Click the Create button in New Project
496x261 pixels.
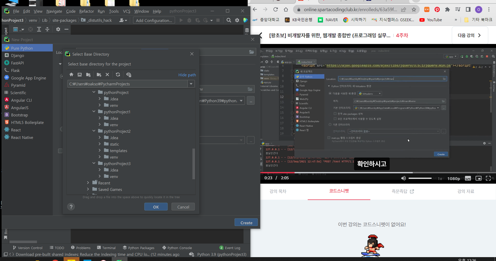246,223
